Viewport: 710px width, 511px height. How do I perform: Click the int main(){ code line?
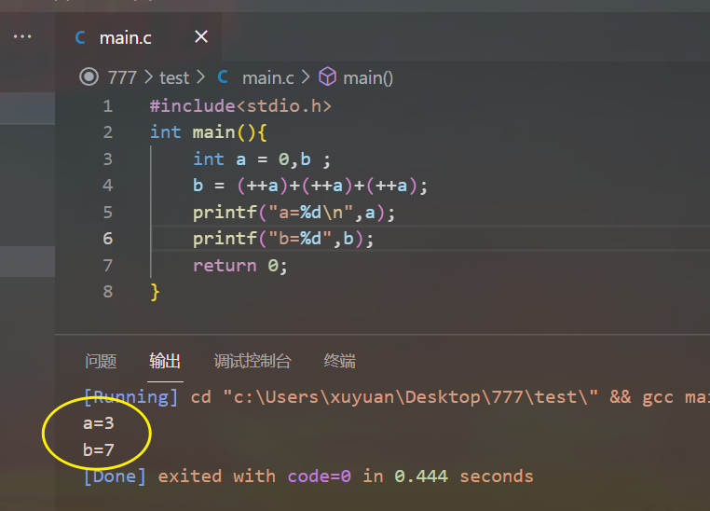(209, 132)
